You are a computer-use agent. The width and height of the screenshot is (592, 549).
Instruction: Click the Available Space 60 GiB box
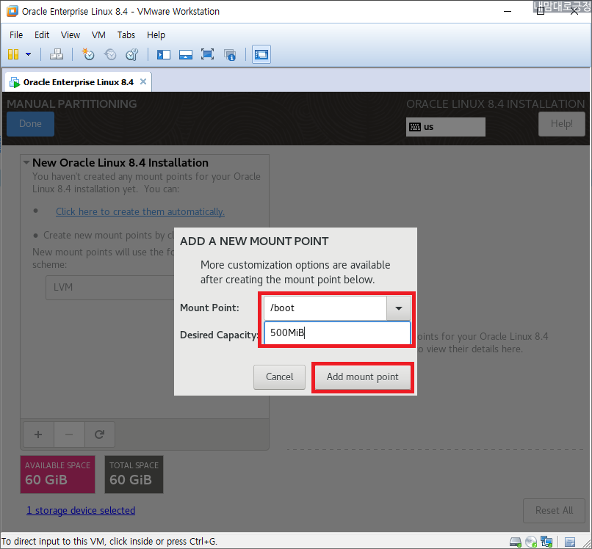57,474
